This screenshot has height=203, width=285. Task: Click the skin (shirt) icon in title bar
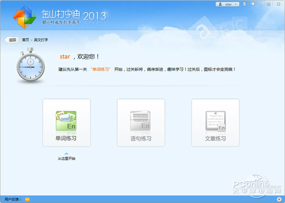point(253,4)
